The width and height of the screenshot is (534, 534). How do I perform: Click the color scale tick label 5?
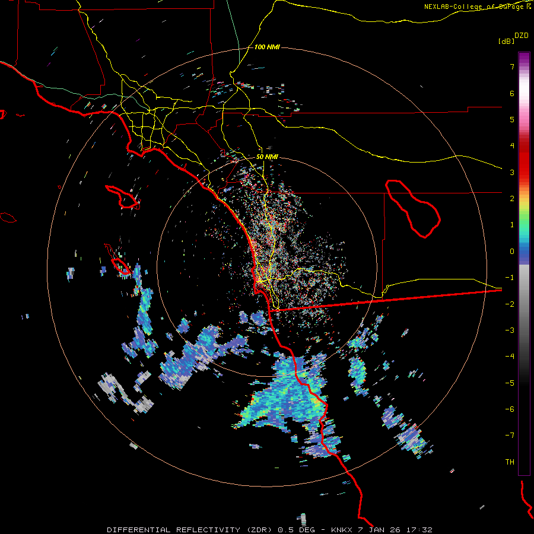[512, 119]
